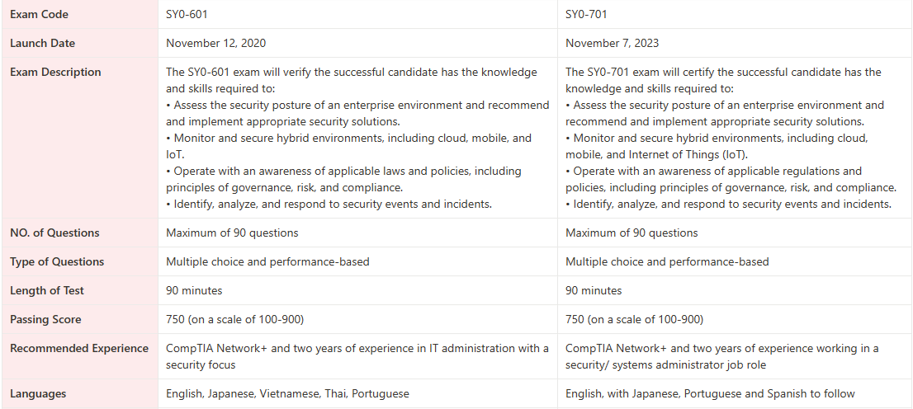This screenshot has height=409, width=913.
Task: Click the November 7, 2023 launch date
Action: [x=613, y=43]
